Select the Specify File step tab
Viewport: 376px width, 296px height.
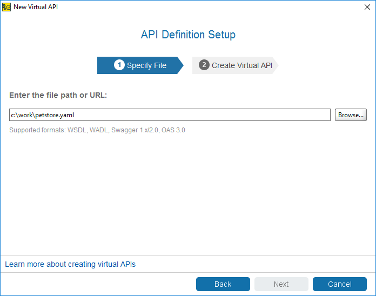pyautogui.click(x=140, y=65)
